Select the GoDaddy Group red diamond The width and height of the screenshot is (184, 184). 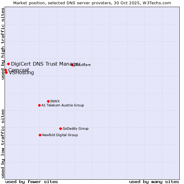pyautogui.click(x=60, y=128)
